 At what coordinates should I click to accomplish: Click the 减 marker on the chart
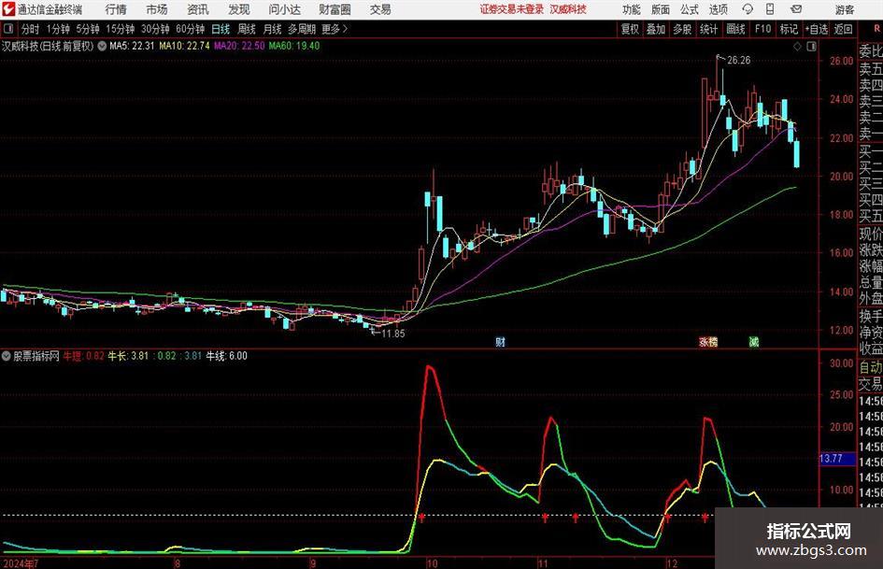pos(754,341)
